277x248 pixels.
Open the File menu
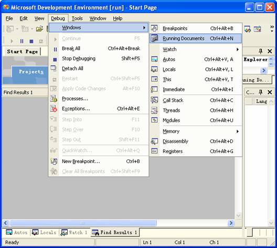9,18
